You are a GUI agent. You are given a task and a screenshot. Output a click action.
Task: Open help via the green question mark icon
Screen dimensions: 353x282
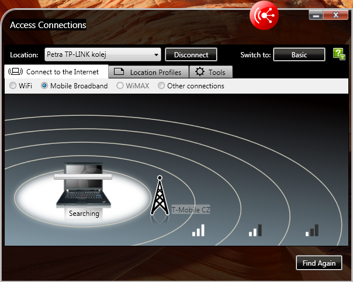point(338,54)
